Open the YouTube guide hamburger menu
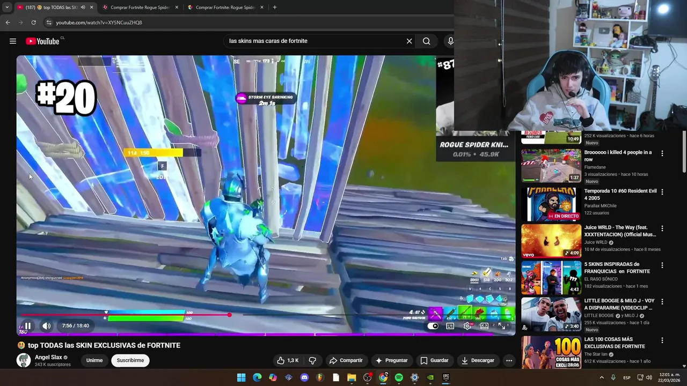This screenshot has width=687, height=386. 13,41
